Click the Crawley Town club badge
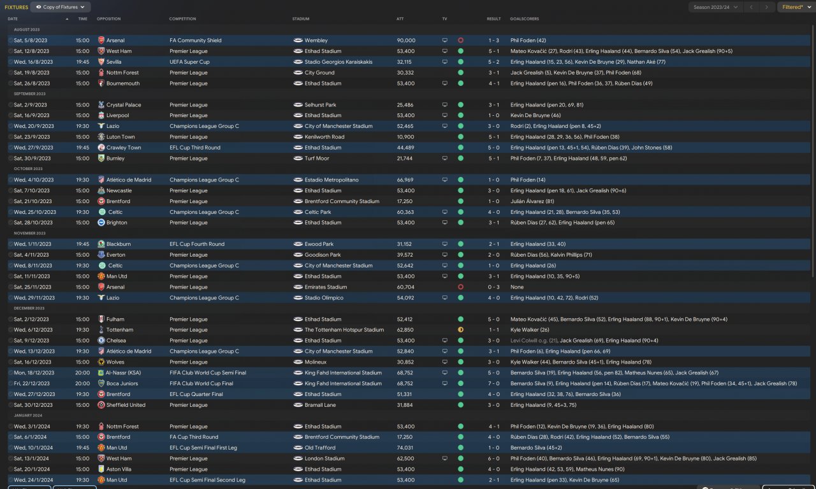Image resolution: width=816 pixels, height=489 pixels. point(101,148)
